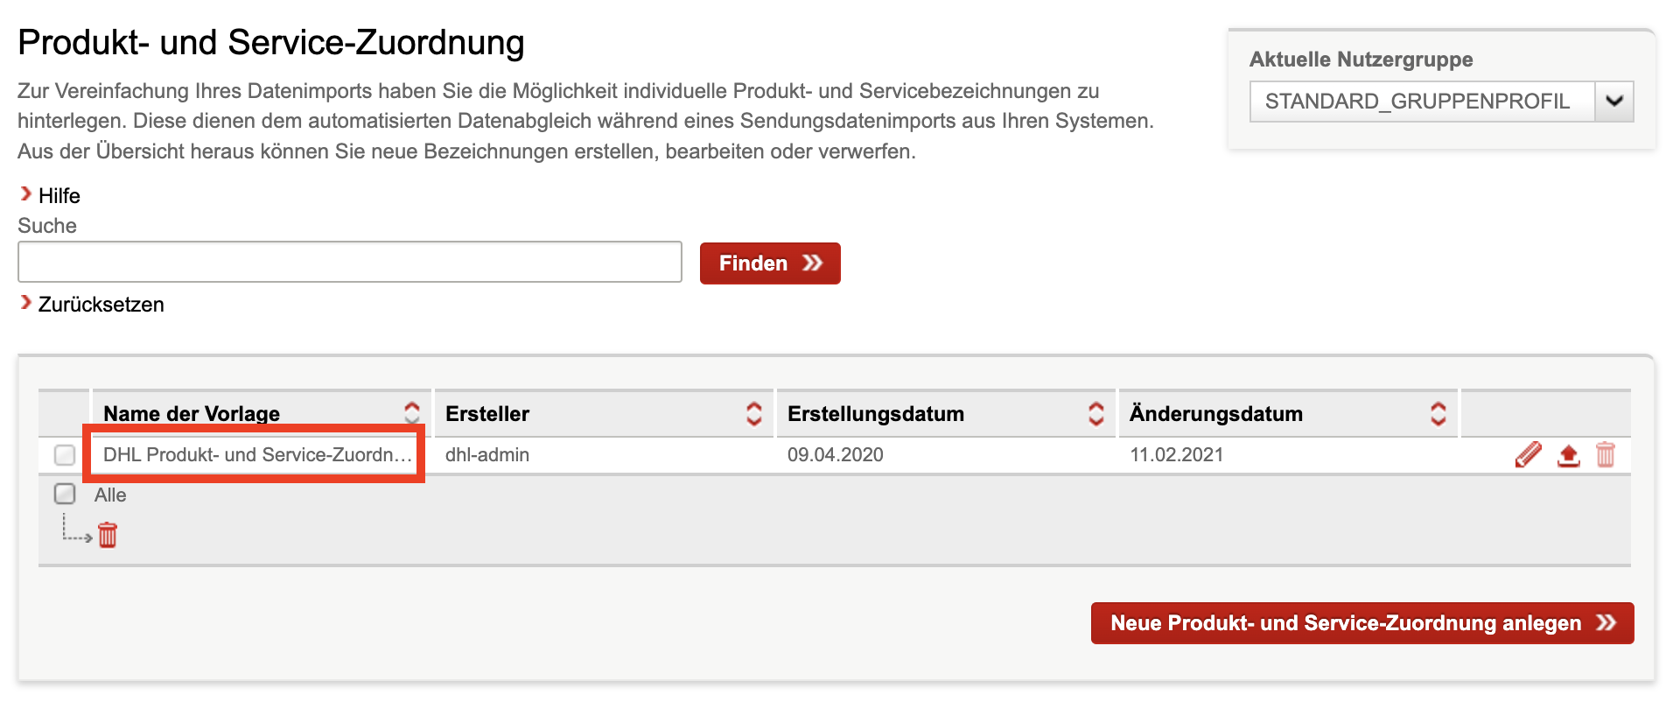Viewport: 1680px width, 709px height.
Task: Sort by Änderungsdatum column arrows
Action: 1438,413
